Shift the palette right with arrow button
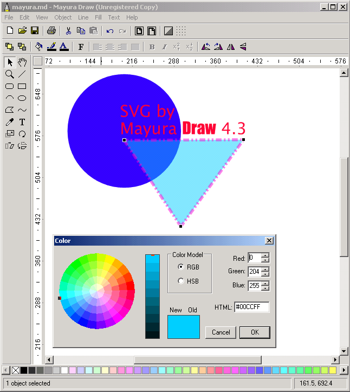Screen dimensions: 350x392 (x=344, y=370)
